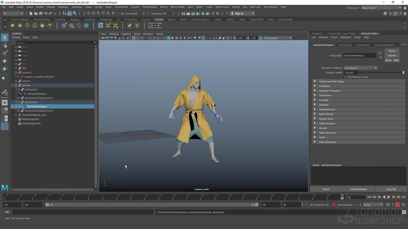408x229 pixels.
Task: Click the Focus button in the Attribute Editor
Action: (392, 51)
